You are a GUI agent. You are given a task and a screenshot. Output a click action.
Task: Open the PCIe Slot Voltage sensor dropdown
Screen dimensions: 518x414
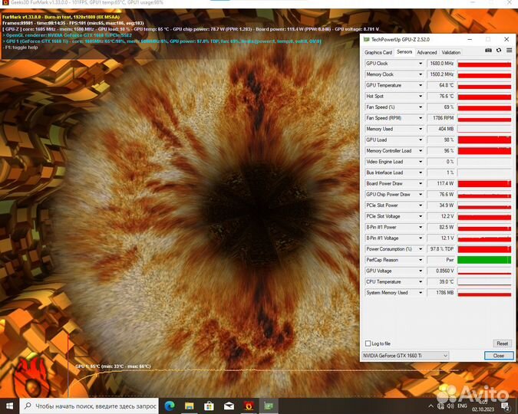(421, 216)
